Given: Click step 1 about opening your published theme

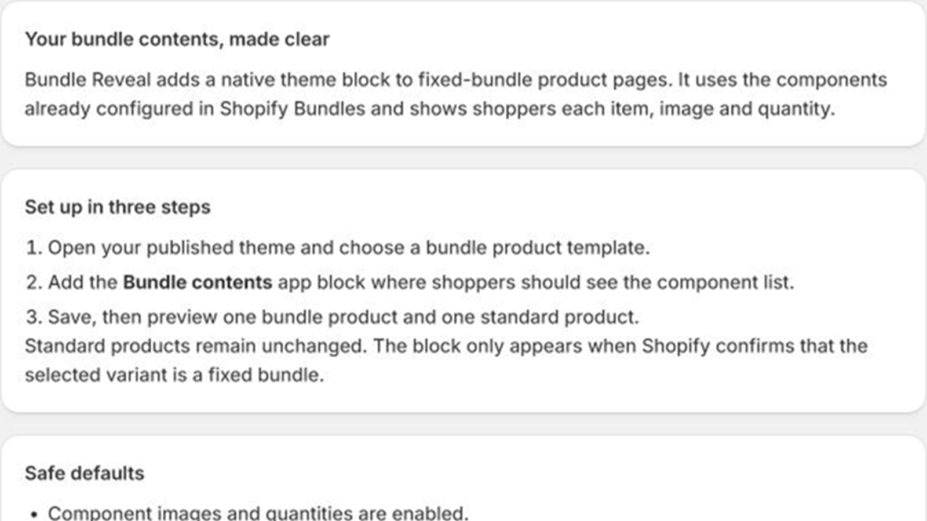Looking at the screenshot, I should (338, 248).
